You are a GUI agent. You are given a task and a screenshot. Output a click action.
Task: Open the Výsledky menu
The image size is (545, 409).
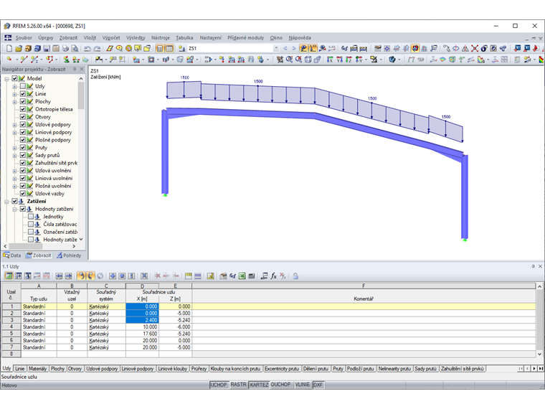click(136, 37)
